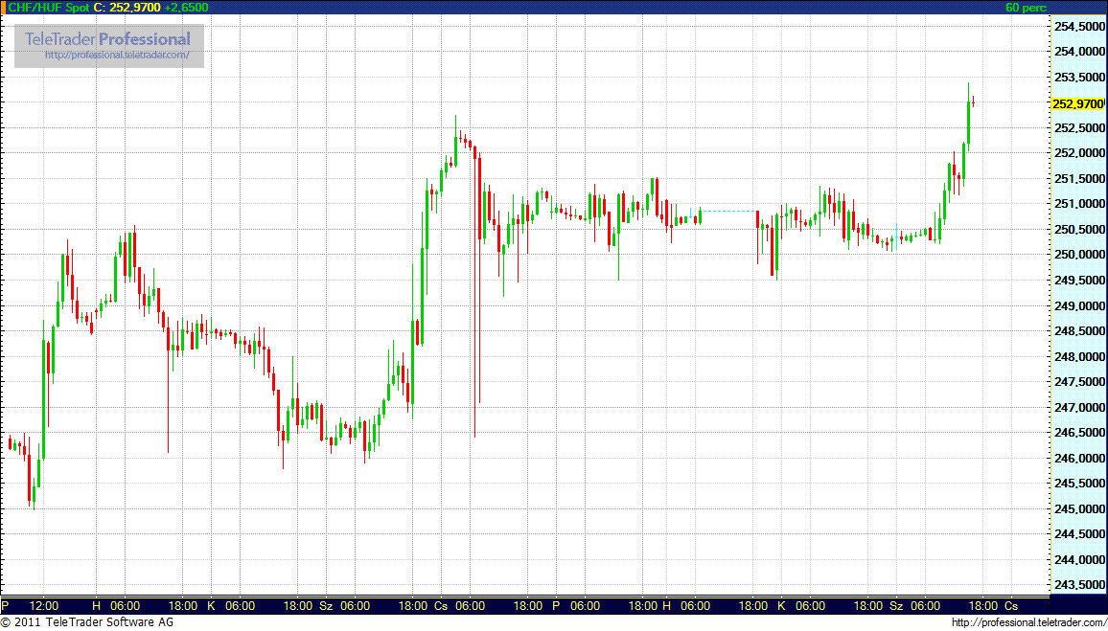Open the bottom-right professional.teletrader.com link
This screenshot has width=1108, height=631.
tap(1028, 622)
